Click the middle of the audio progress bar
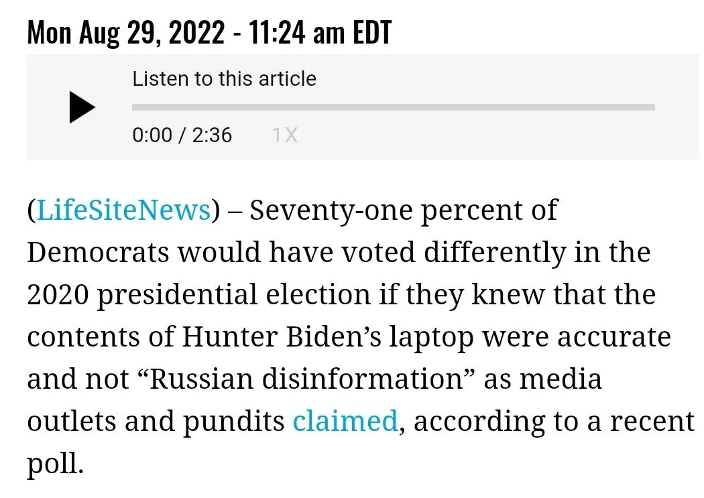 394,107
